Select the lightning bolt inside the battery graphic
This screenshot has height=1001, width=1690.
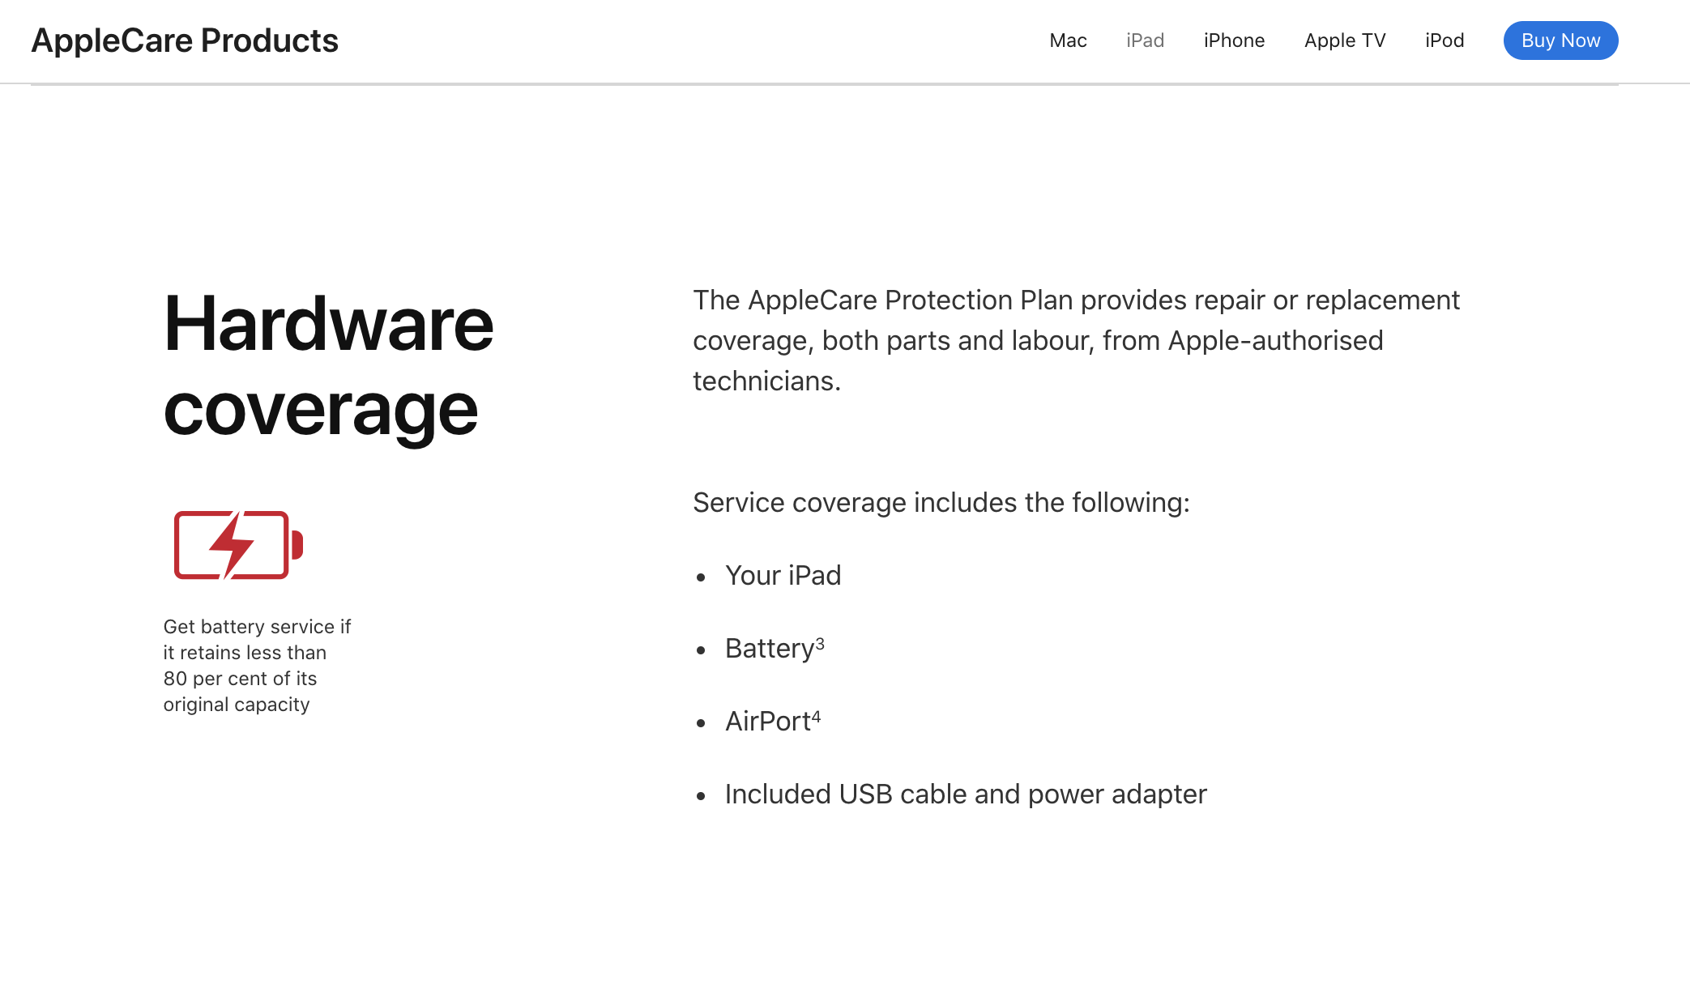pyautogui.click(x=232, y=544)
